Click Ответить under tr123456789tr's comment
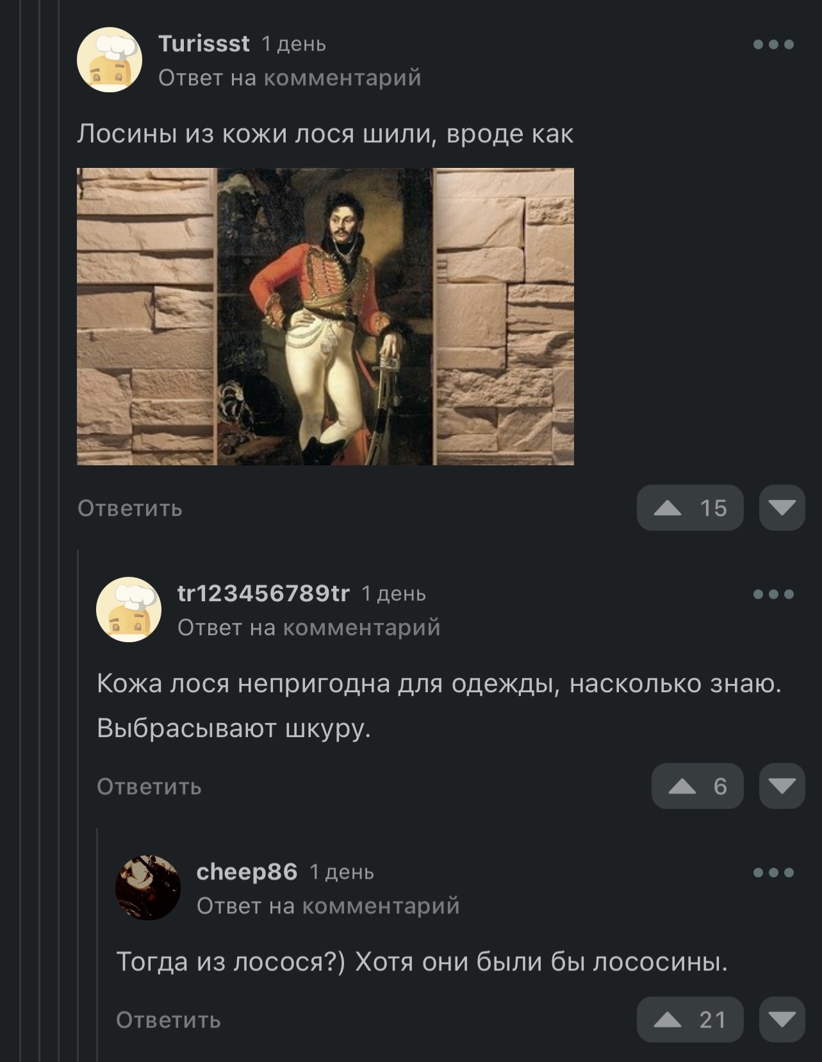This screenshot has width=822, height=1062. coord(149,786)
